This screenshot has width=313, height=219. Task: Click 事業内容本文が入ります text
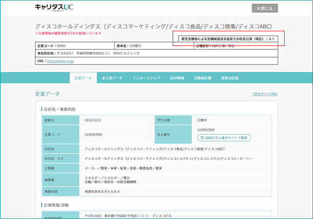[102, 192]
